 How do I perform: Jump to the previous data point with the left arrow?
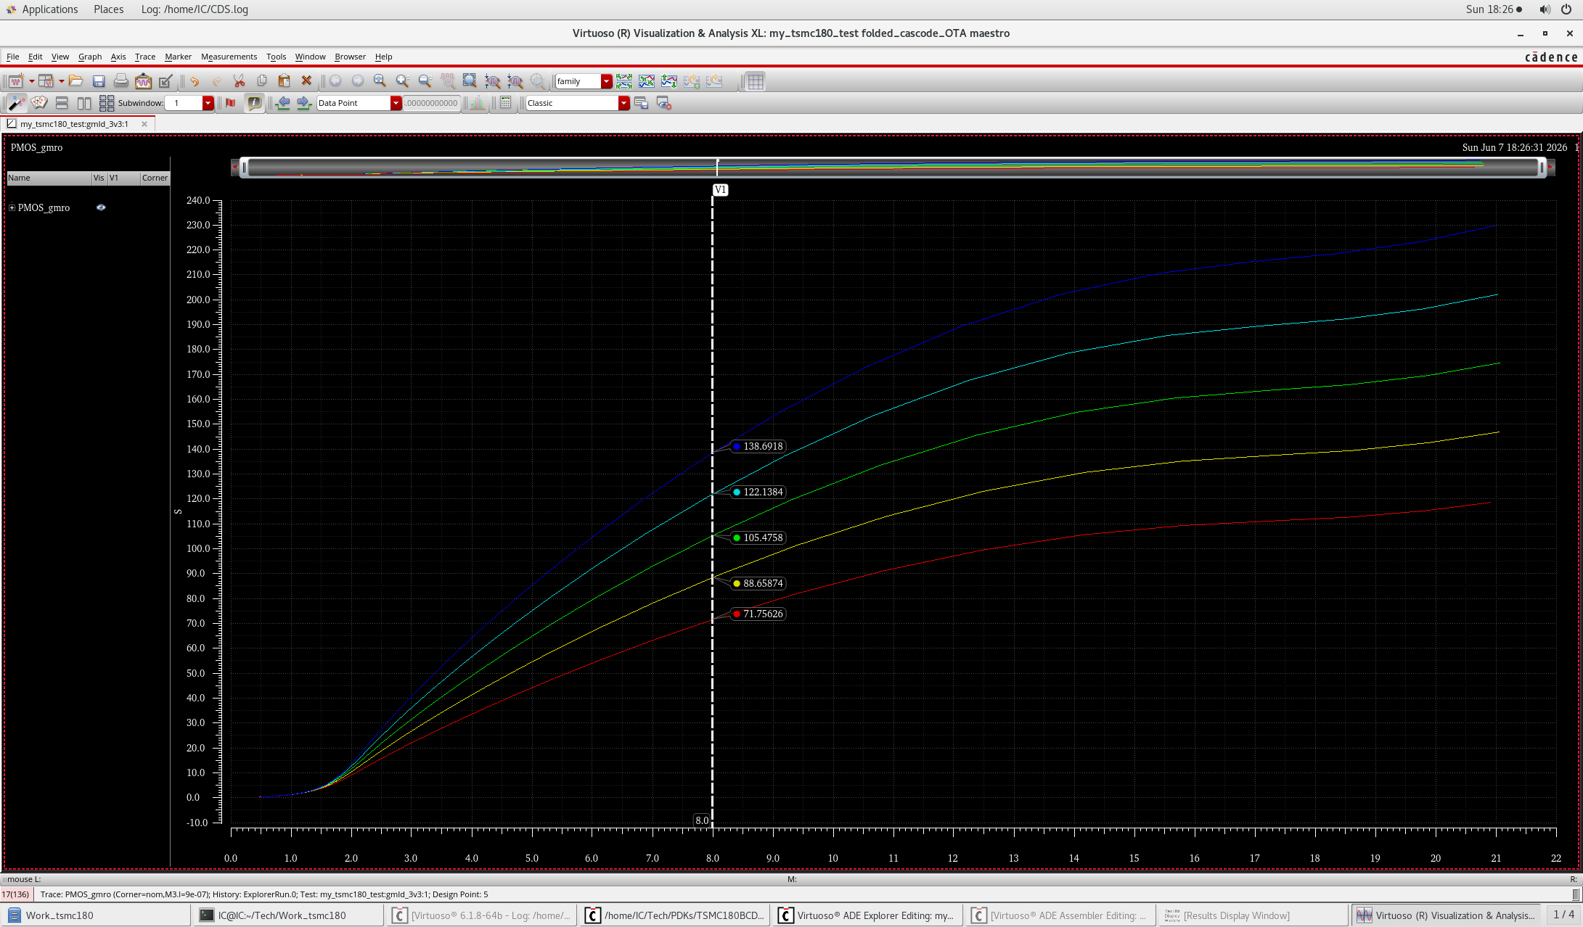click(283, 103)
